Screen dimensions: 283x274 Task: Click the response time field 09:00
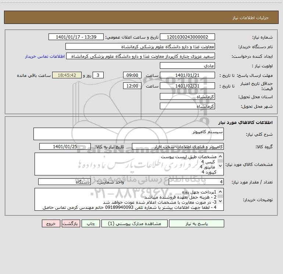[x=132, y=75]
